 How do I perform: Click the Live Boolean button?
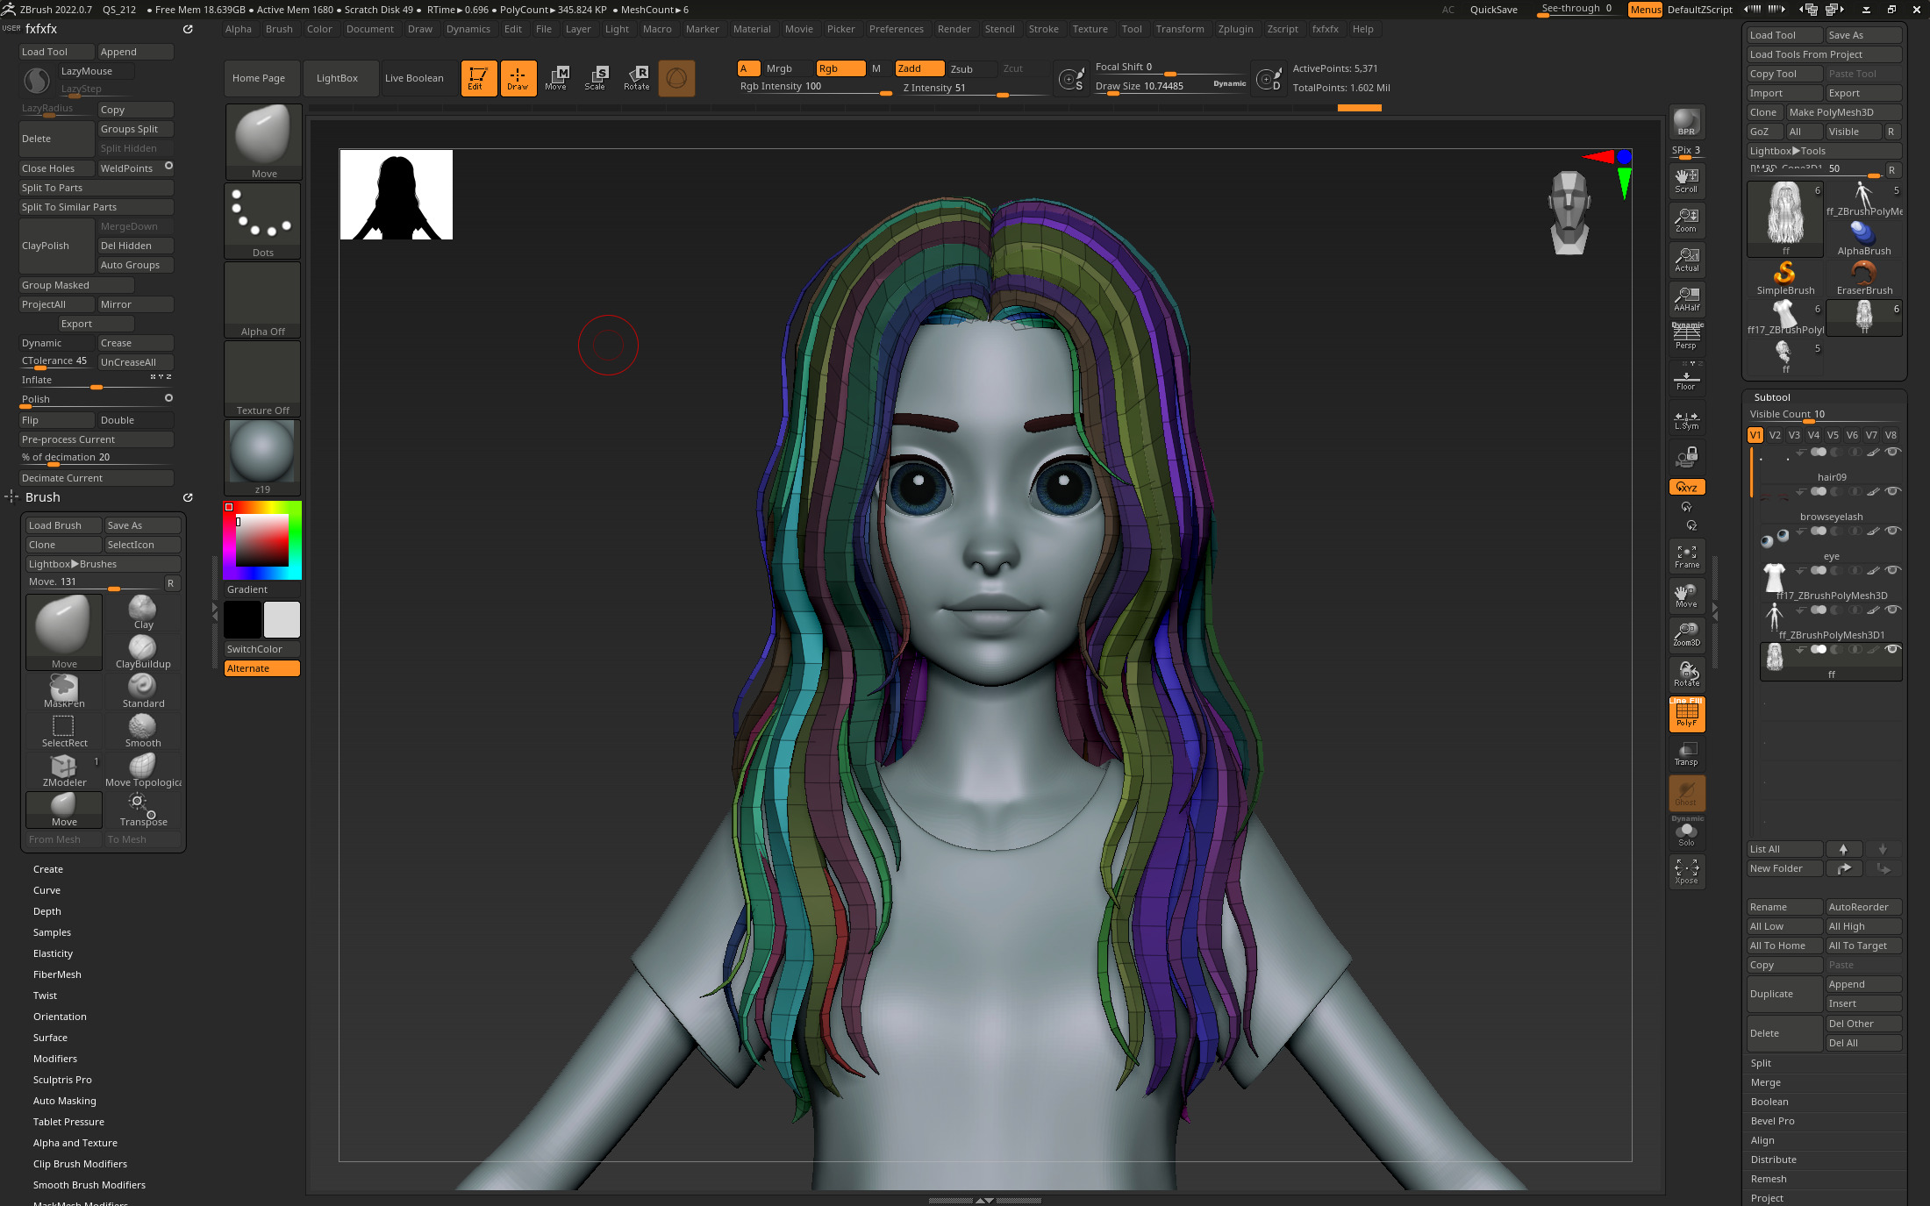point(414,78)
